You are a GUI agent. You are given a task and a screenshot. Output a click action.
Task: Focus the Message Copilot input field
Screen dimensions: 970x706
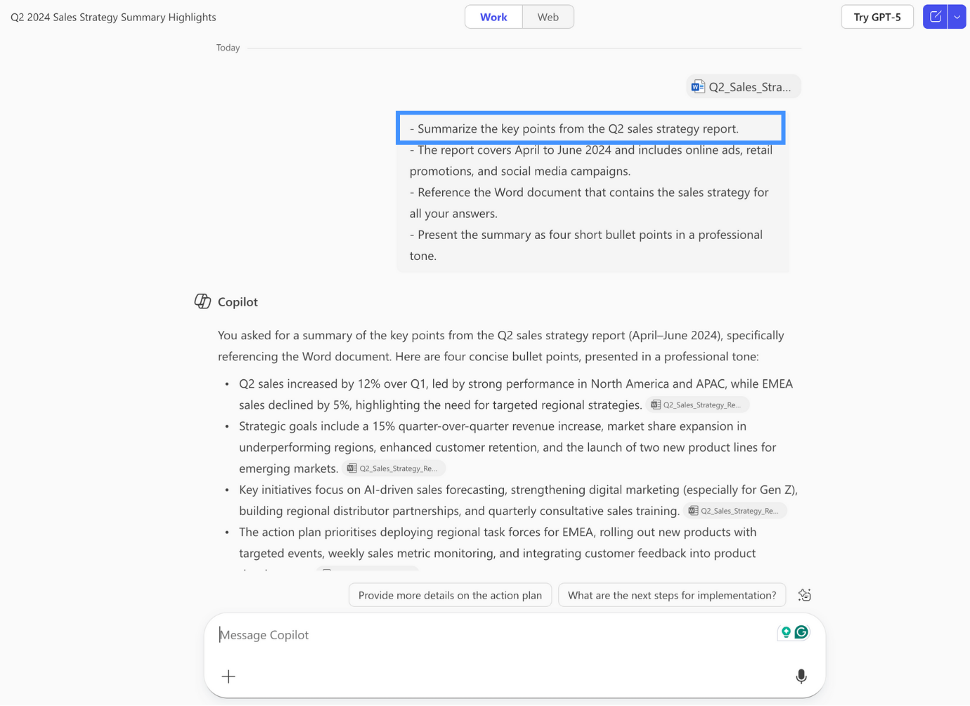coord(492,635)
